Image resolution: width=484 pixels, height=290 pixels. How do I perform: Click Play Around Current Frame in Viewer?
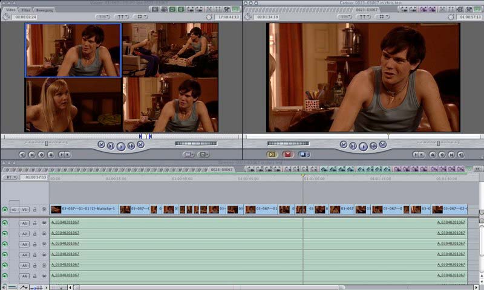pyautogui.click(x=131, y=146)
